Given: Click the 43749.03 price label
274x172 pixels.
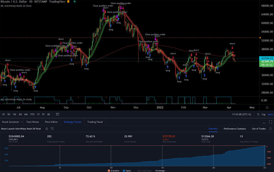Looking at the screenshot, I should click(267, 58).
